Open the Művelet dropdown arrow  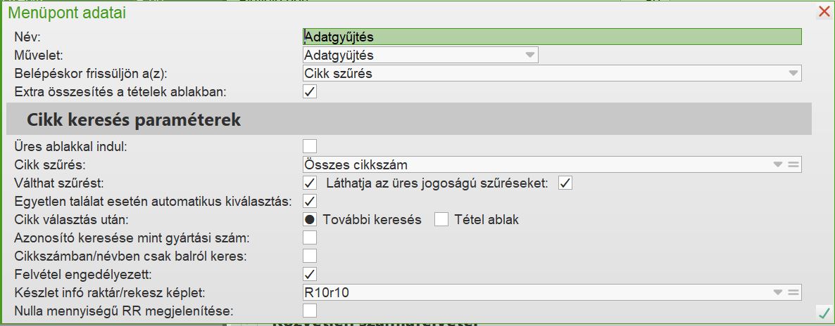click(x=529, y=55)
